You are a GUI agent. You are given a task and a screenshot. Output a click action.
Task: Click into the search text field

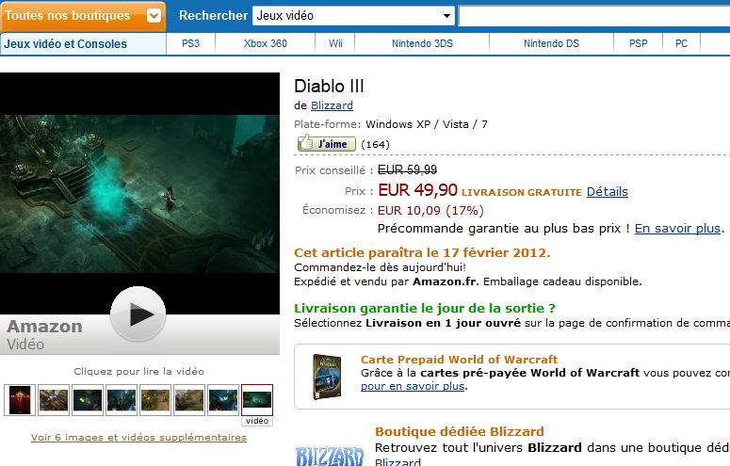click(x=594, y=16)
